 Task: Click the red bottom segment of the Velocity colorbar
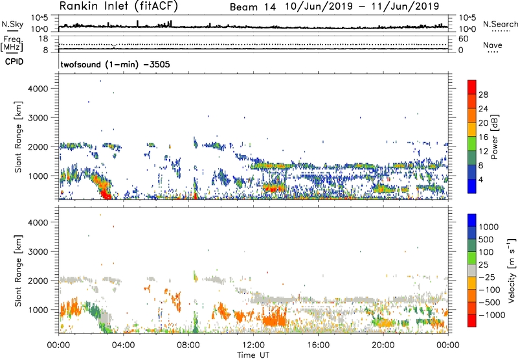[472, 321]
